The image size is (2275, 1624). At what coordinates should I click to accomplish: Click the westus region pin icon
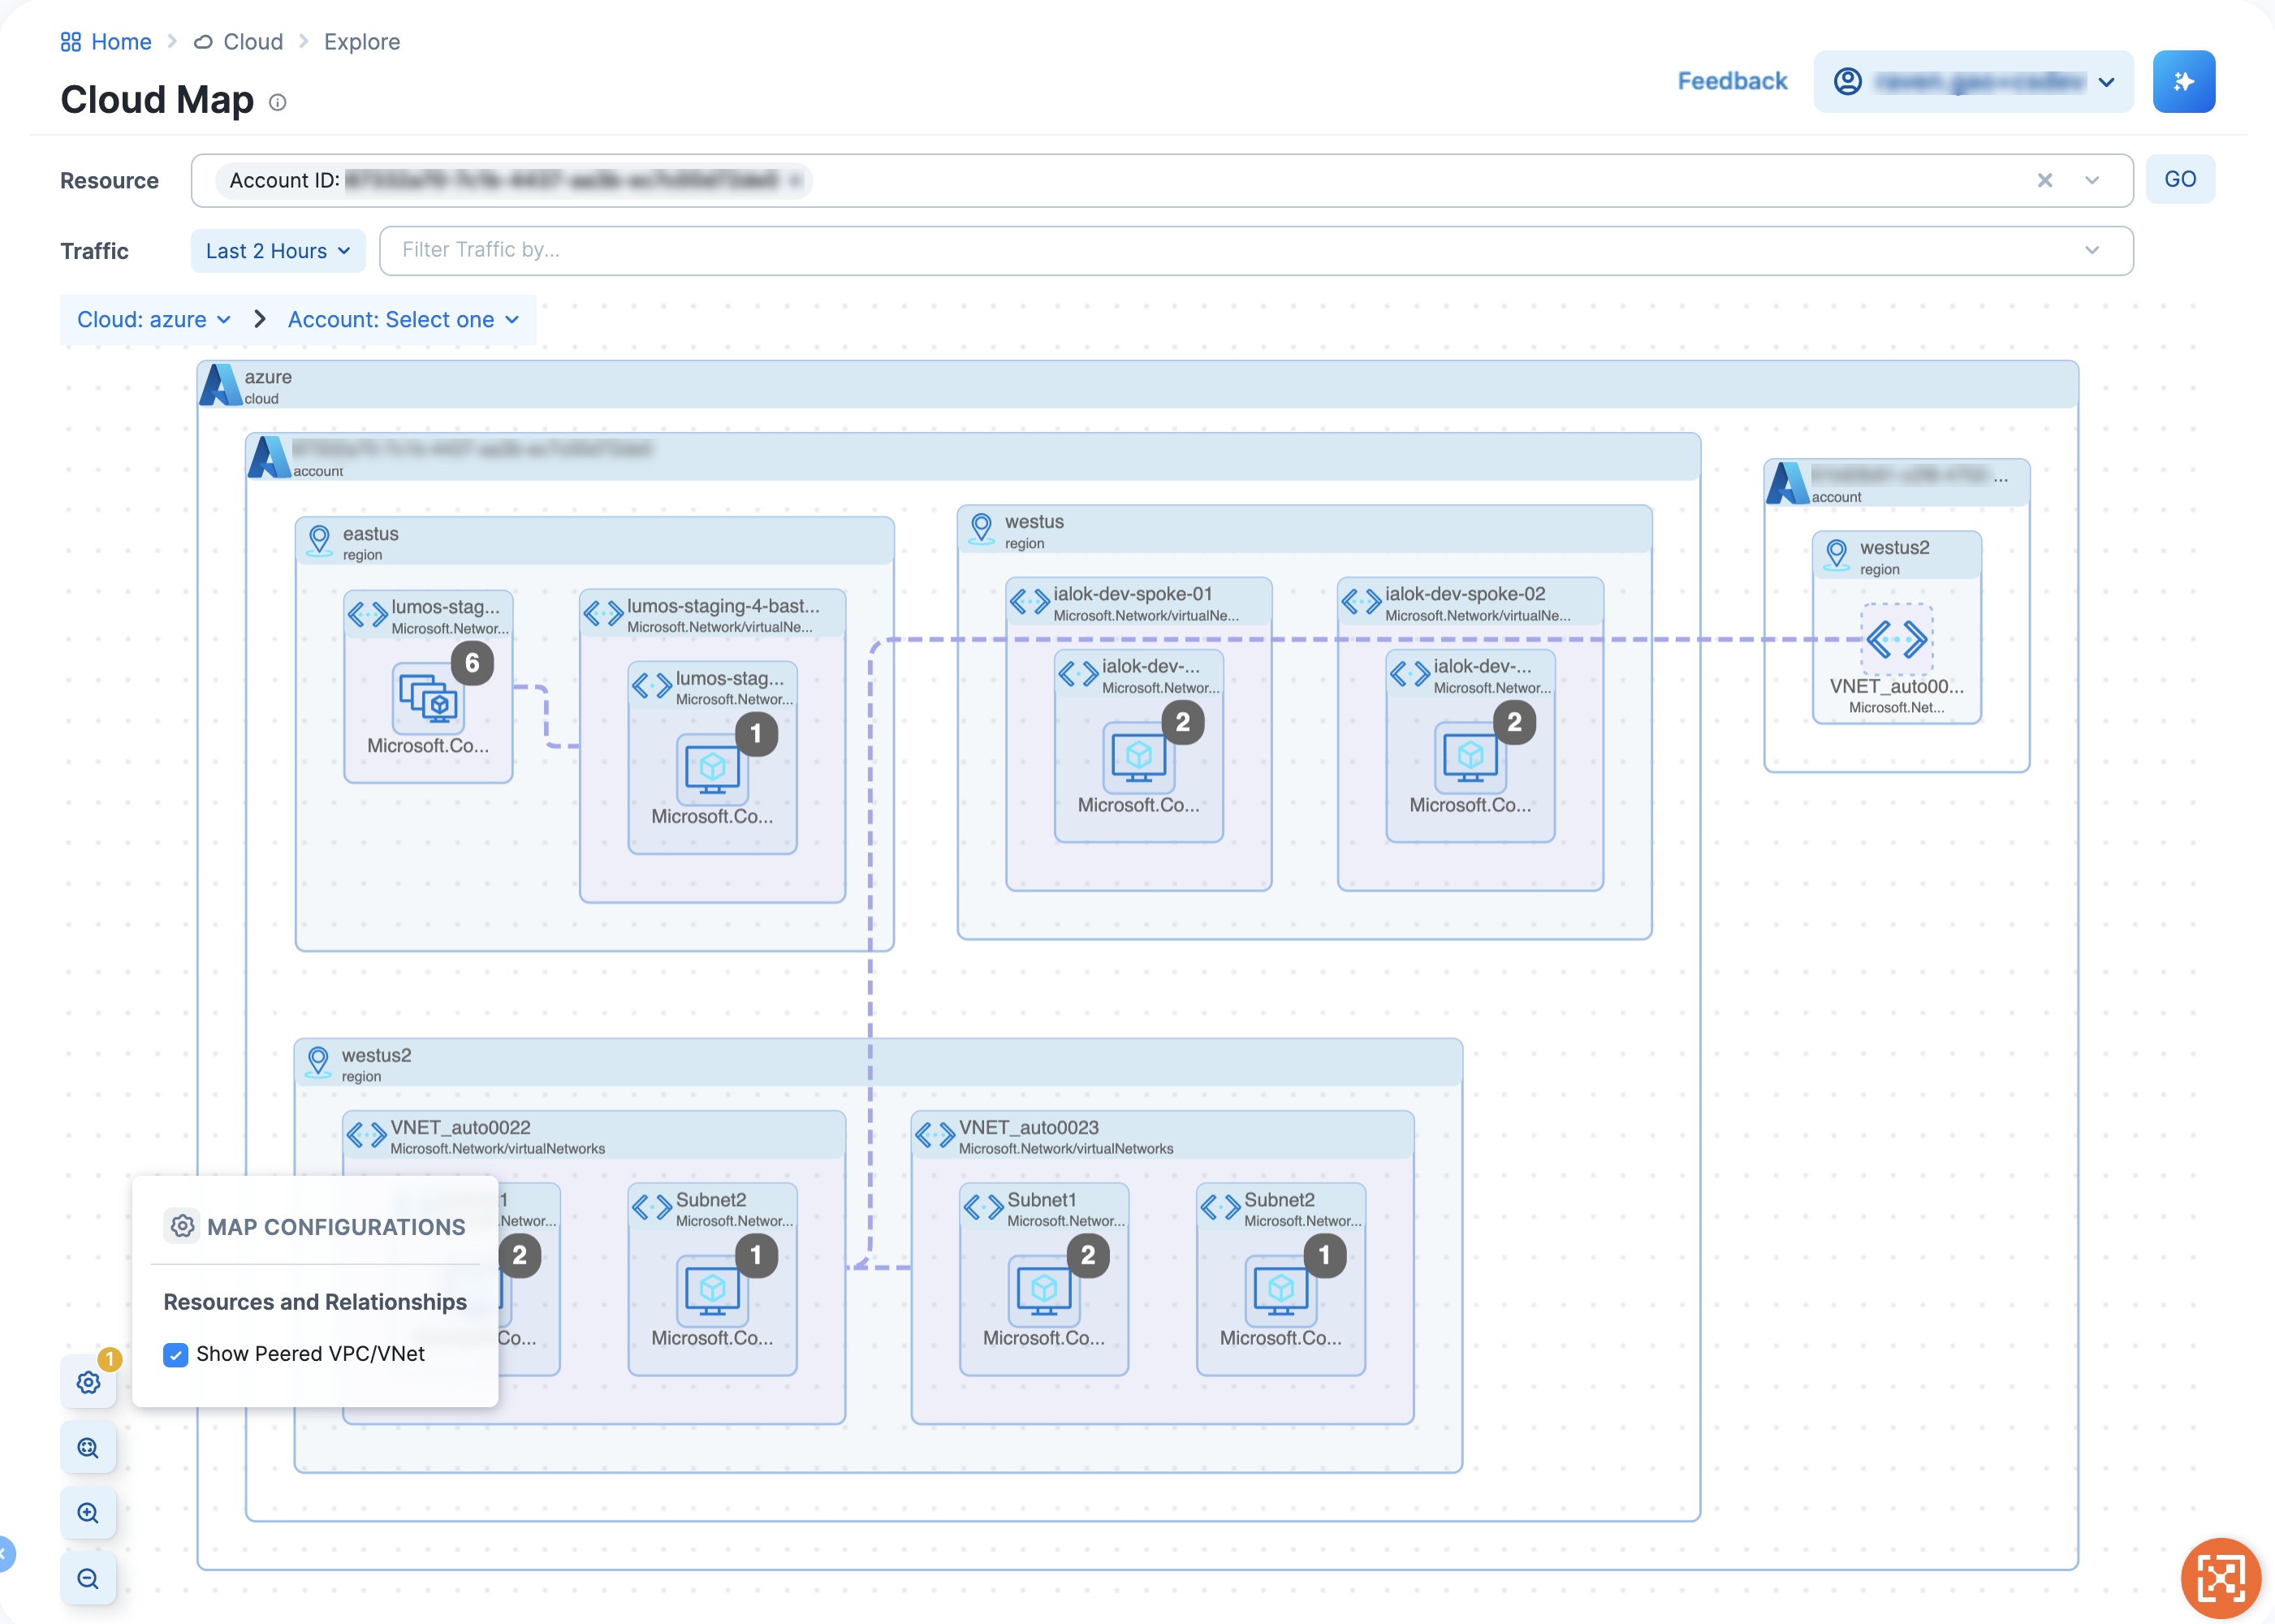pos(981,529)
